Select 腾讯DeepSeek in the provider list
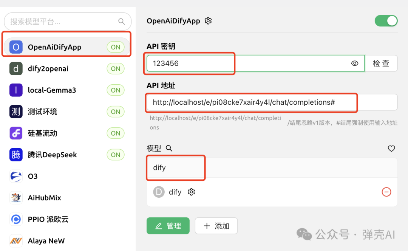The image size is (408, 251). click(x=67, y=155)
